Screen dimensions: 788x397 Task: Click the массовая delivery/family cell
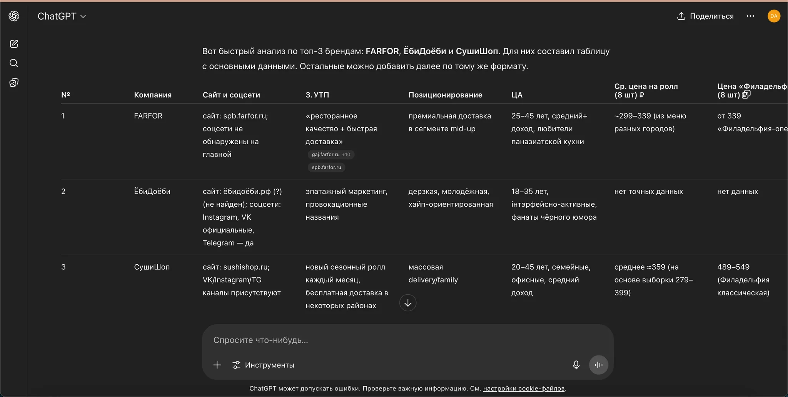click(x=433, y=274)
